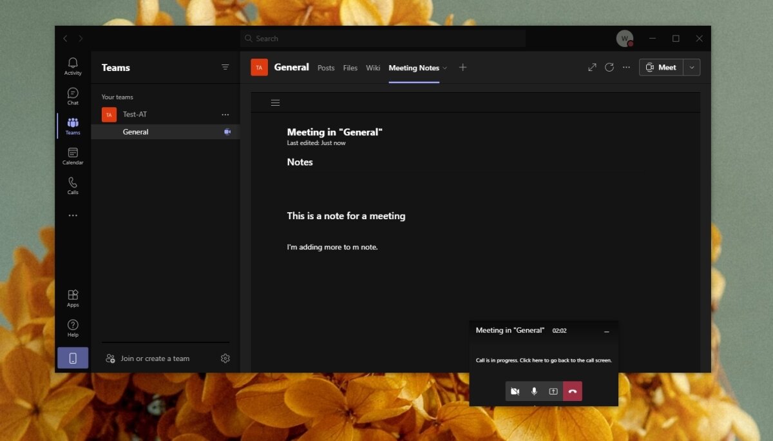The width and height of the screenshot is (773, 441).
Task: Switch to the Files tab
Action: 350,68
